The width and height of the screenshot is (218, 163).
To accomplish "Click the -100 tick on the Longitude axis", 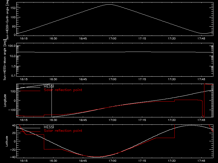I will [12, 110].
